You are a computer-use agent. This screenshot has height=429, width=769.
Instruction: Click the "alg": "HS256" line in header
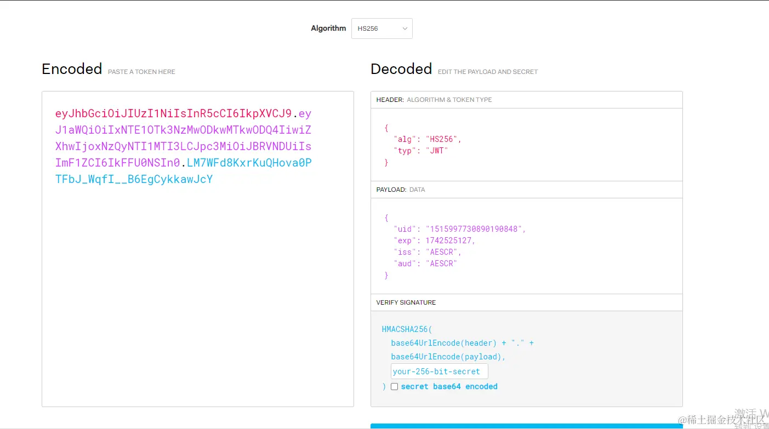tap(428, 139)
